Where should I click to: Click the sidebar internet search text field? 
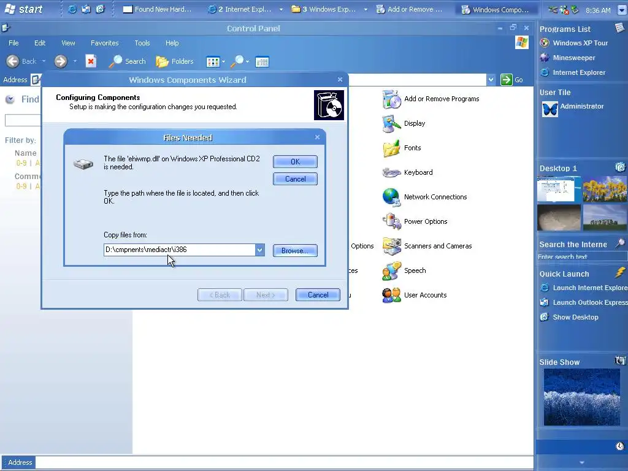point(582,257)
